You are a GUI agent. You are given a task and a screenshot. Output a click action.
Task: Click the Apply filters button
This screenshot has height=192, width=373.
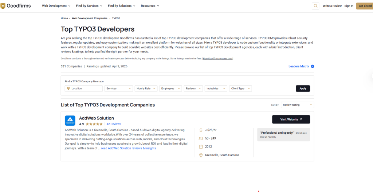coord(303,89)
